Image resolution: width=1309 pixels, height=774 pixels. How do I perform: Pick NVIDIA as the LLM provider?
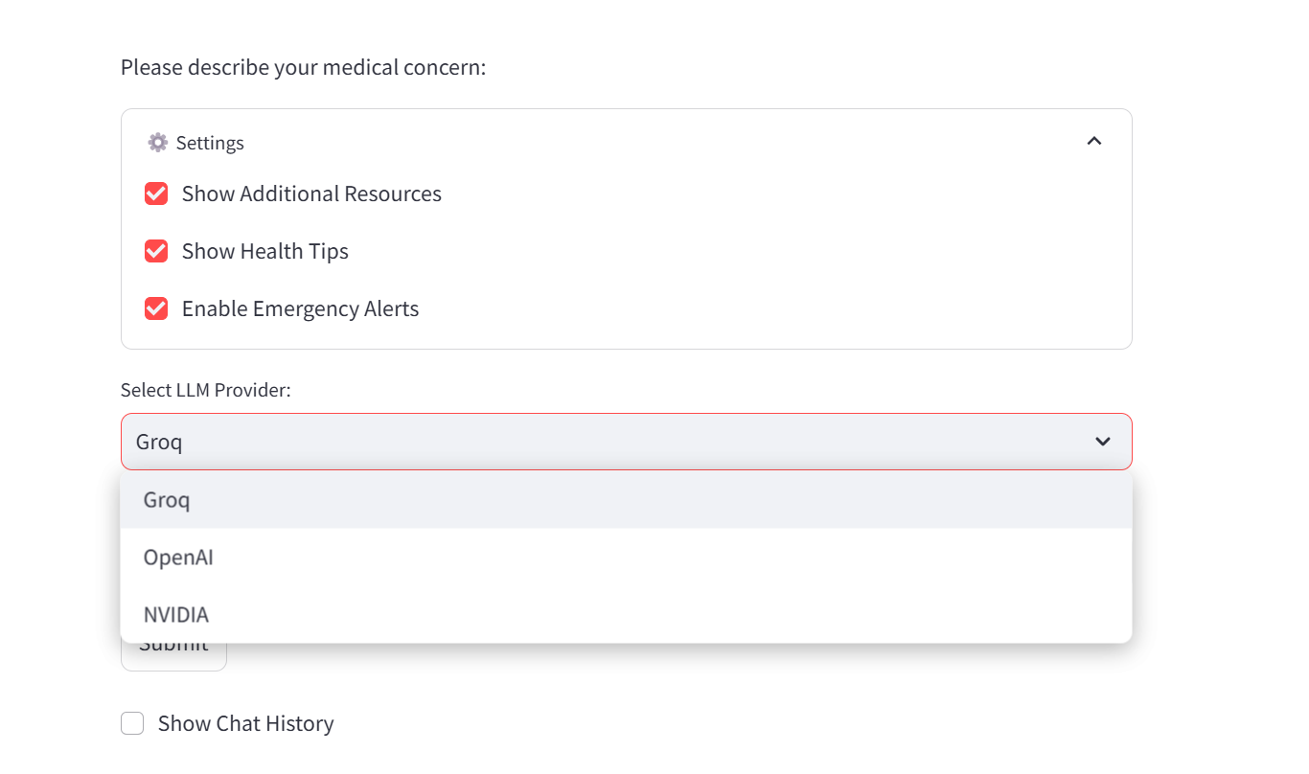click(x=176, y=615)
